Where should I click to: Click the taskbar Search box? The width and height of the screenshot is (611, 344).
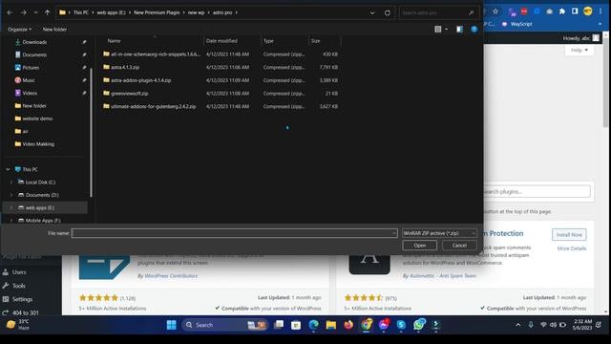pos(224,325)
